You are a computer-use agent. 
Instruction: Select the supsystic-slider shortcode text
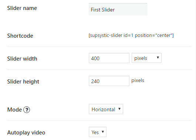point(131,35)
